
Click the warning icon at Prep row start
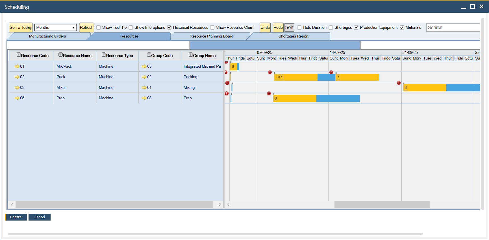[x=227, y=93]
